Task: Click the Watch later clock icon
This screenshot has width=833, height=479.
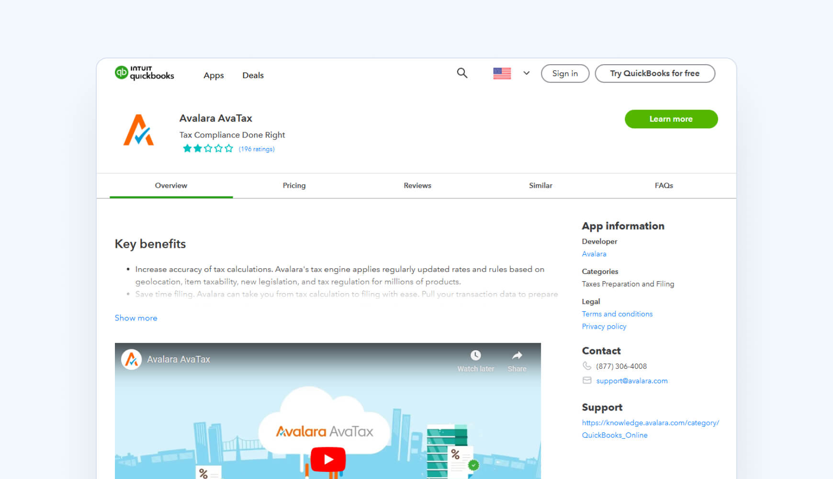Action: [x=475, y=355]
